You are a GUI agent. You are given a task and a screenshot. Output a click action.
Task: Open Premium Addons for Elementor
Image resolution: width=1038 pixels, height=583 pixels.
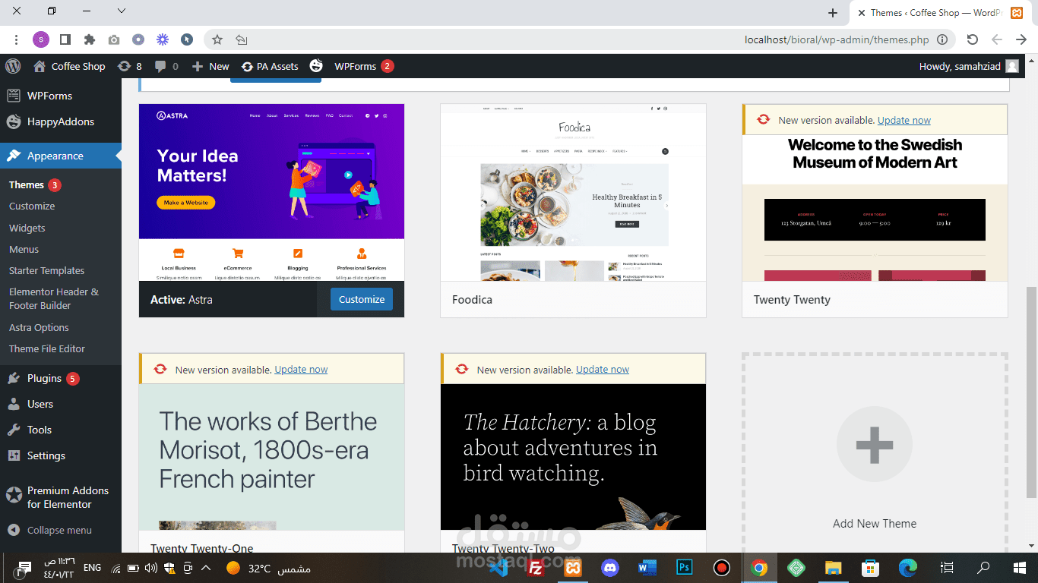tap(61, 497)
